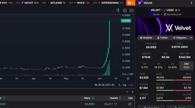
Task: Click the BUYERS count 2,374
Action: click(159, 98)
